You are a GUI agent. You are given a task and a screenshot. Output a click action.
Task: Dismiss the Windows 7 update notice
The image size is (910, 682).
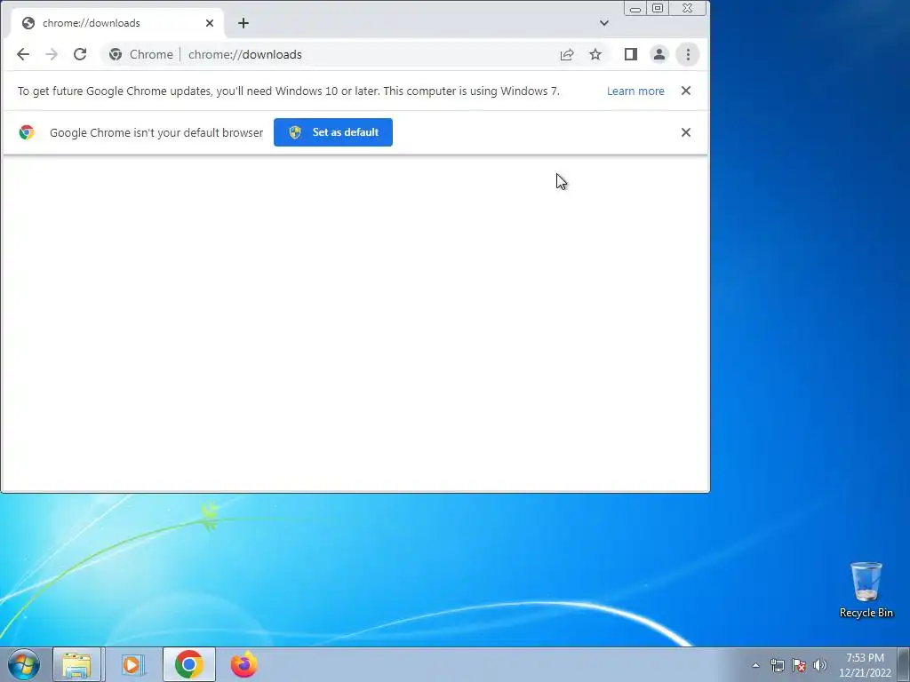686,91
